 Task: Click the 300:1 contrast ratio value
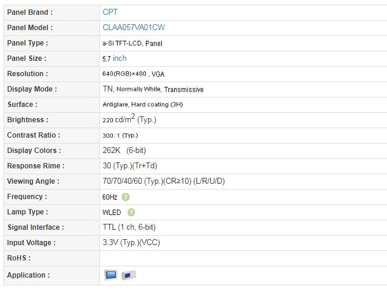coord(120,135)
